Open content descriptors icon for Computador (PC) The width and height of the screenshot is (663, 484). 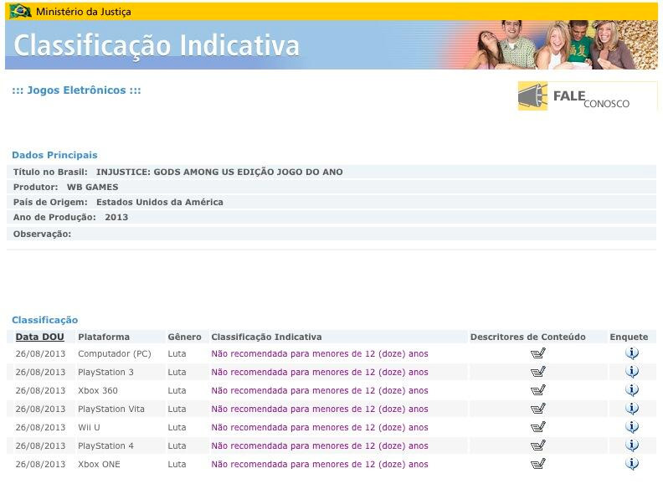(538, 353)
